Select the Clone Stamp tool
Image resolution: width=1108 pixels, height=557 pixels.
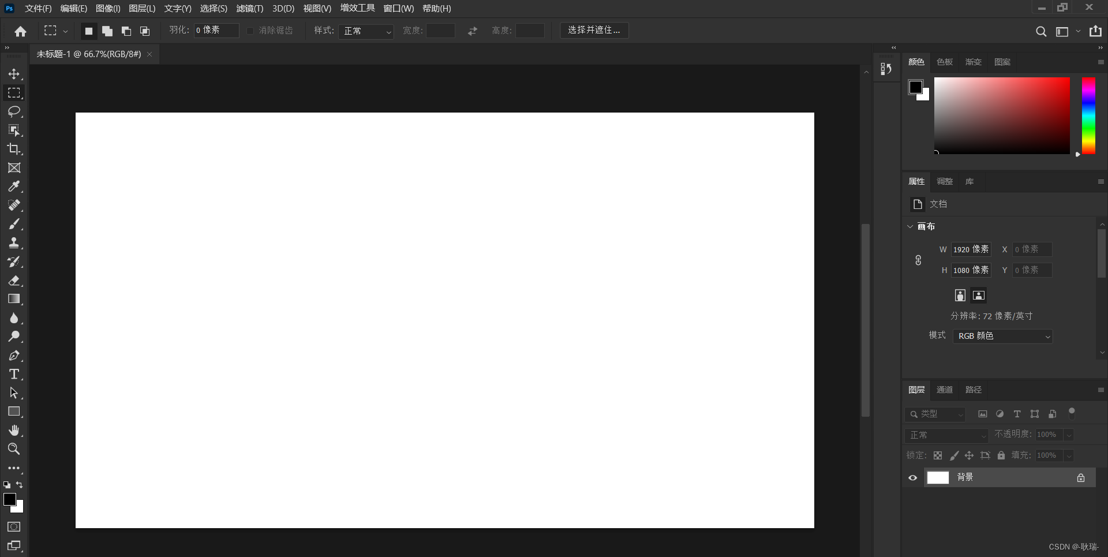click(14, 243)
